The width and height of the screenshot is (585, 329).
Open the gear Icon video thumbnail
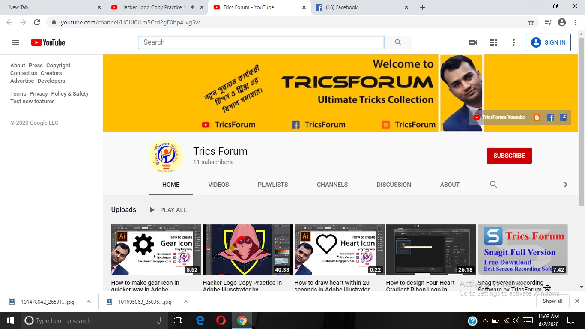point(156,250)
